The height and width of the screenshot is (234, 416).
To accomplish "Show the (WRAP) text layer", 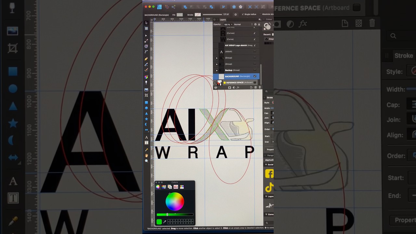I will click(x=255, y=51).
